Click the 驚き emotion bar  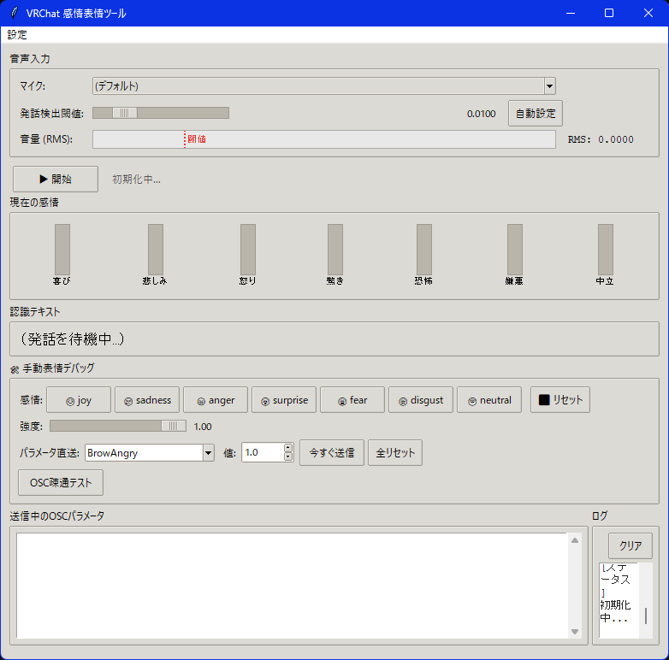point(334,250)
